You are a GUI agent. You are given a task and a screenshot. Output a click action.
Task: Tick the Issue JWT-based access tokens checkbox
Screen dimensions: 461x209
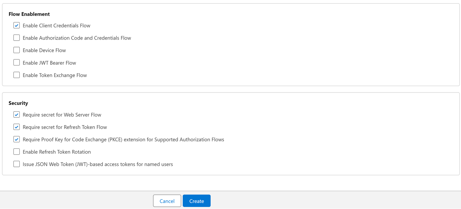pos(17,164)
